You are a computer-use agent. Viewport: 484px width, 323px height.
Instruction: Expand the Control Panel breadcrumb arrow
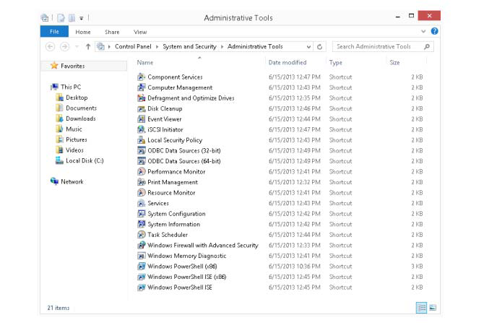[157, 47]
